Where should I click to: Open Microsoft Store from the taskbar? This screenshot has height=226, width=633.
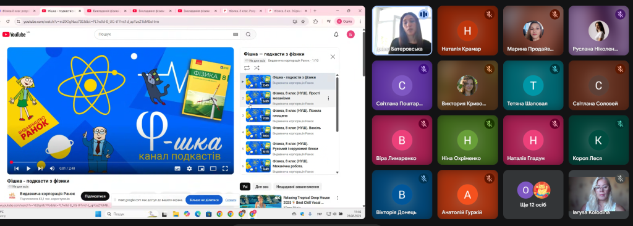pyautogui.click(x=208, y=214)
